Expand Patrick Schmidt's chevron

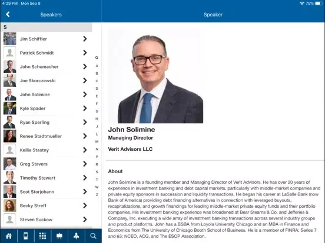(85, 53)
